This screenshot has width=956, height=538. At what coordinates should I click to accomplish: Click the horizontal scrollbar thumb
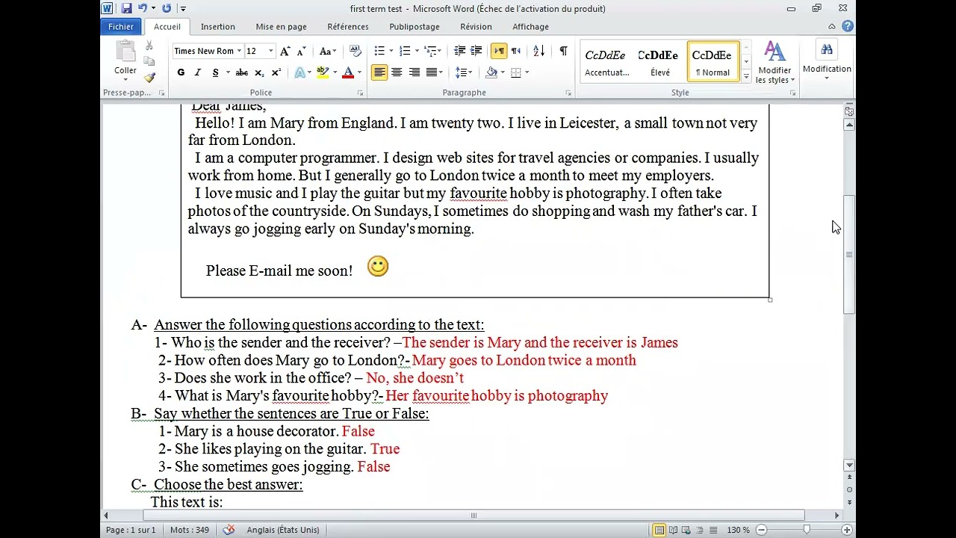(x=474, y=515)
